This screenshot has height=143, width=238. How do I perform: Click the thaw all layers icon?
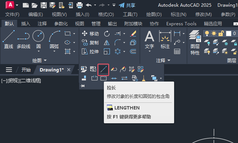[x=225, y=52]
